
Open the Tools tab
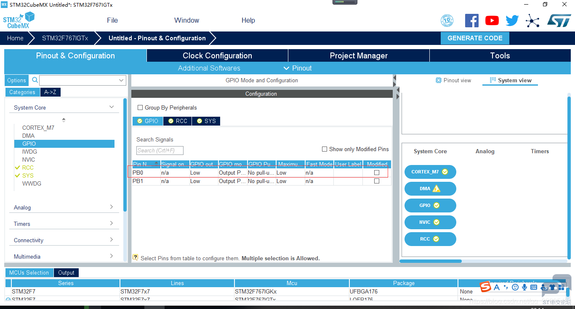[500, 55]
